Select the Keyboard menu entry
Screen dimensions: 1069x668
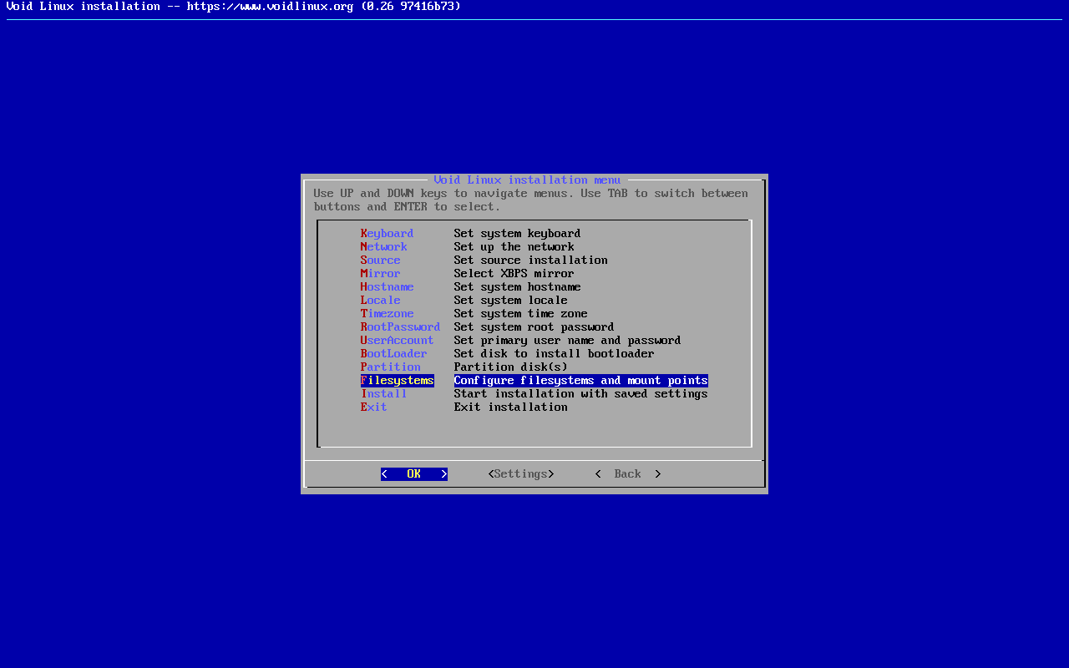point(387,234)
